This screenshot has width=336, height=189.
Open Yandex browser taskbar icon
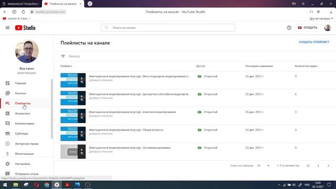pyautogui.click(x=57, y=185)
